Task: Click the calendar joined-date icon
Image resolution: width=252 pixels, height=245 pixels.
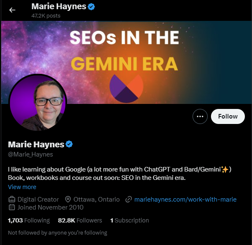Action: tap(12, 207)
